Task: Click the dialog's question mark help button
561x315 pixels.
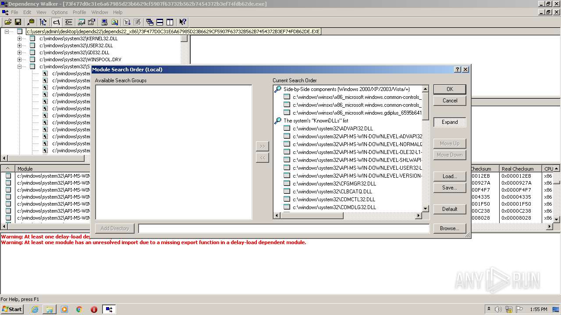Action: [x=458, y=70]
